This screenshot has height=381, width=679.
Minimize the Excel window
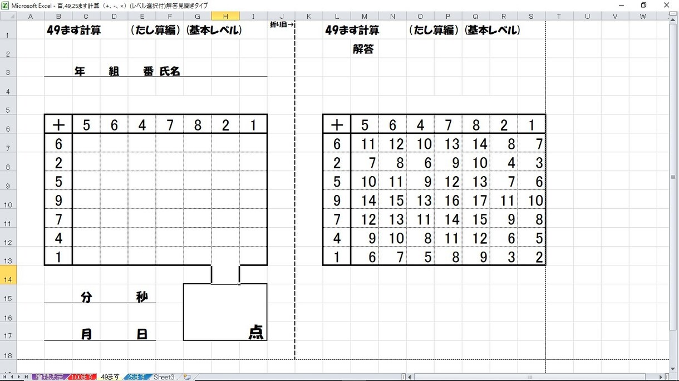tap(621, 5)
